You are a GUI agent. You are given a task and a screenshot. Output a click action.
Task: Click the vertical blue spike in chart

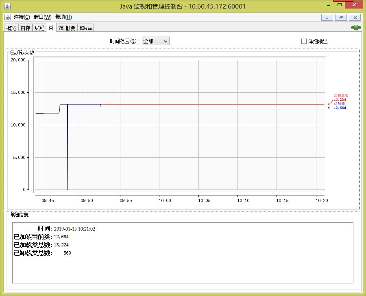[x=68, y=147]
